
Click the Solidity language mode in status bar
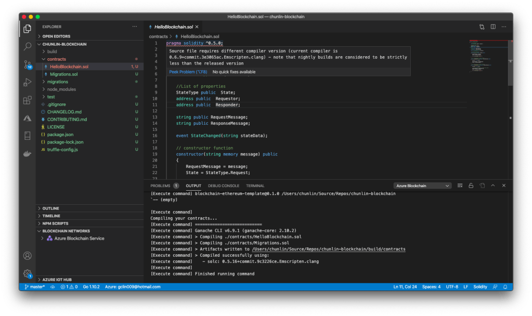(x=480, y=287)
